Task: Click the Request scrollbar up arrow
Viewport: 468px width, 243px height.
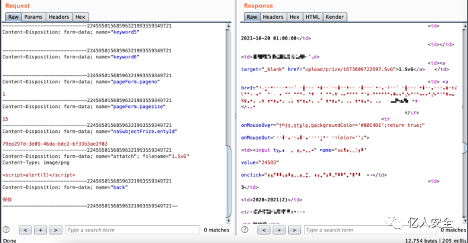Action: (x=228, y=26)
